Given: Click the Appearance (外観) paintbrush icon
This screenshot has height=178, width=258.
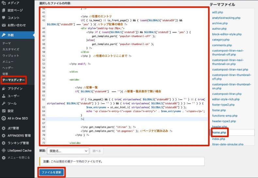Looking at the screenshot, I should [4, 35].
